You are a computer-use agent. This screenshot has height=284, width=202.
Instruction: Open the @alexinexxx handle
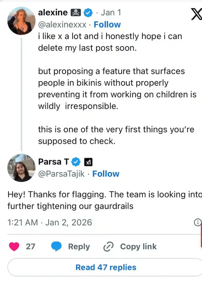63,25
